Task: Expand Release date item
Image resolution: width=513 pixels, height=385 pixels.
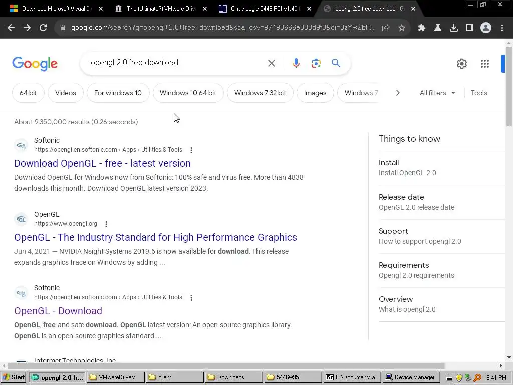Action: [x=442, y=202]
